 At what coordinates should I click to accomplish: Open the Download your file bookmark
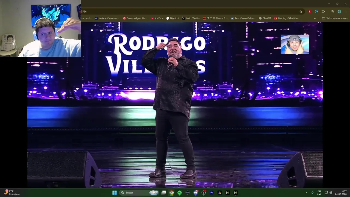135,18
